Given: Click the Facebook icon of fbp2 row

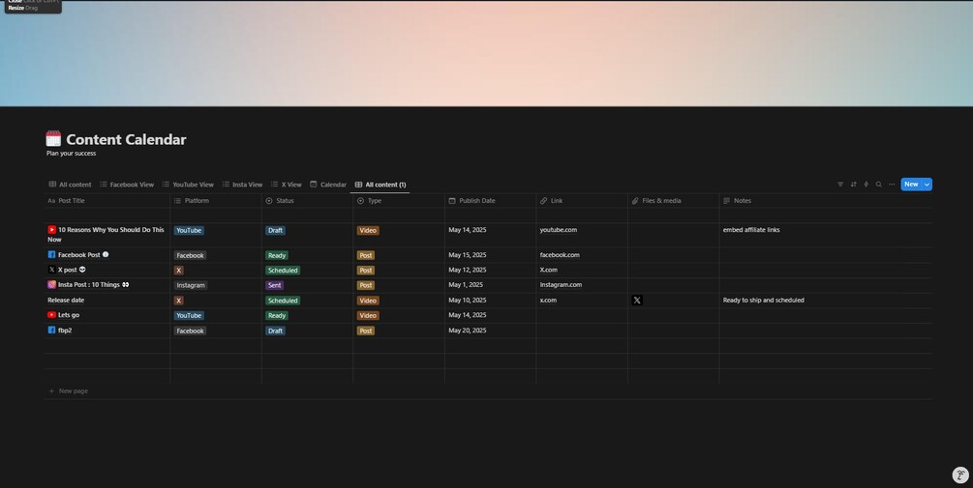Looking at the screenshot, I should [51, 330].
